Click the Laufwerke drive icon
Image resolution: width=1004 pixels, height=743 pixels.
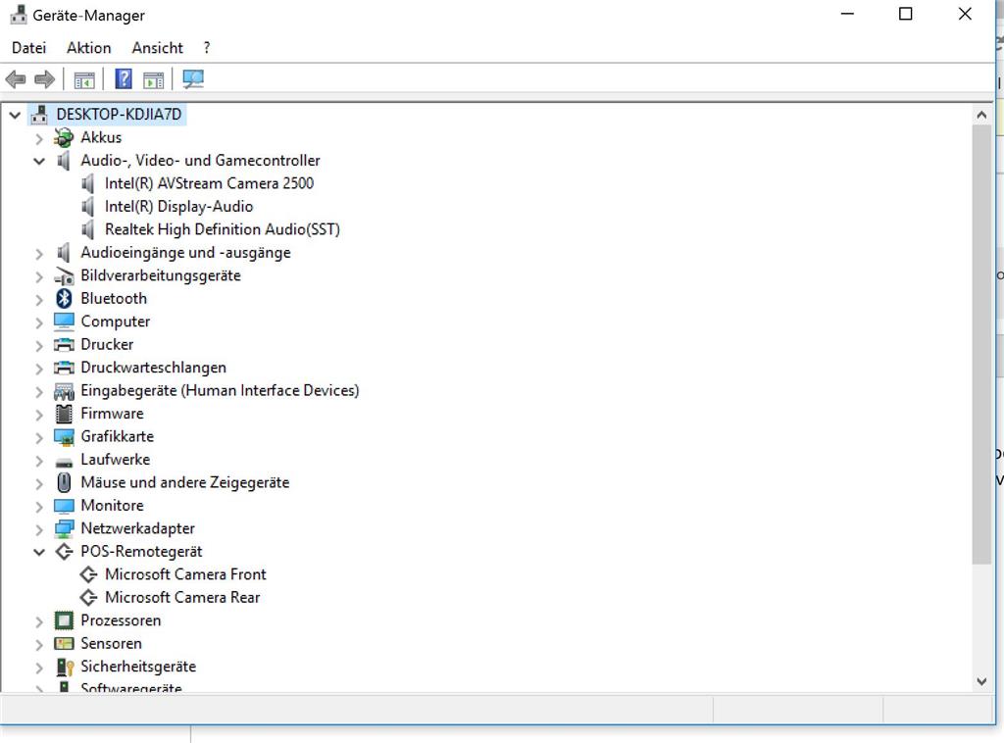[64, 462]
